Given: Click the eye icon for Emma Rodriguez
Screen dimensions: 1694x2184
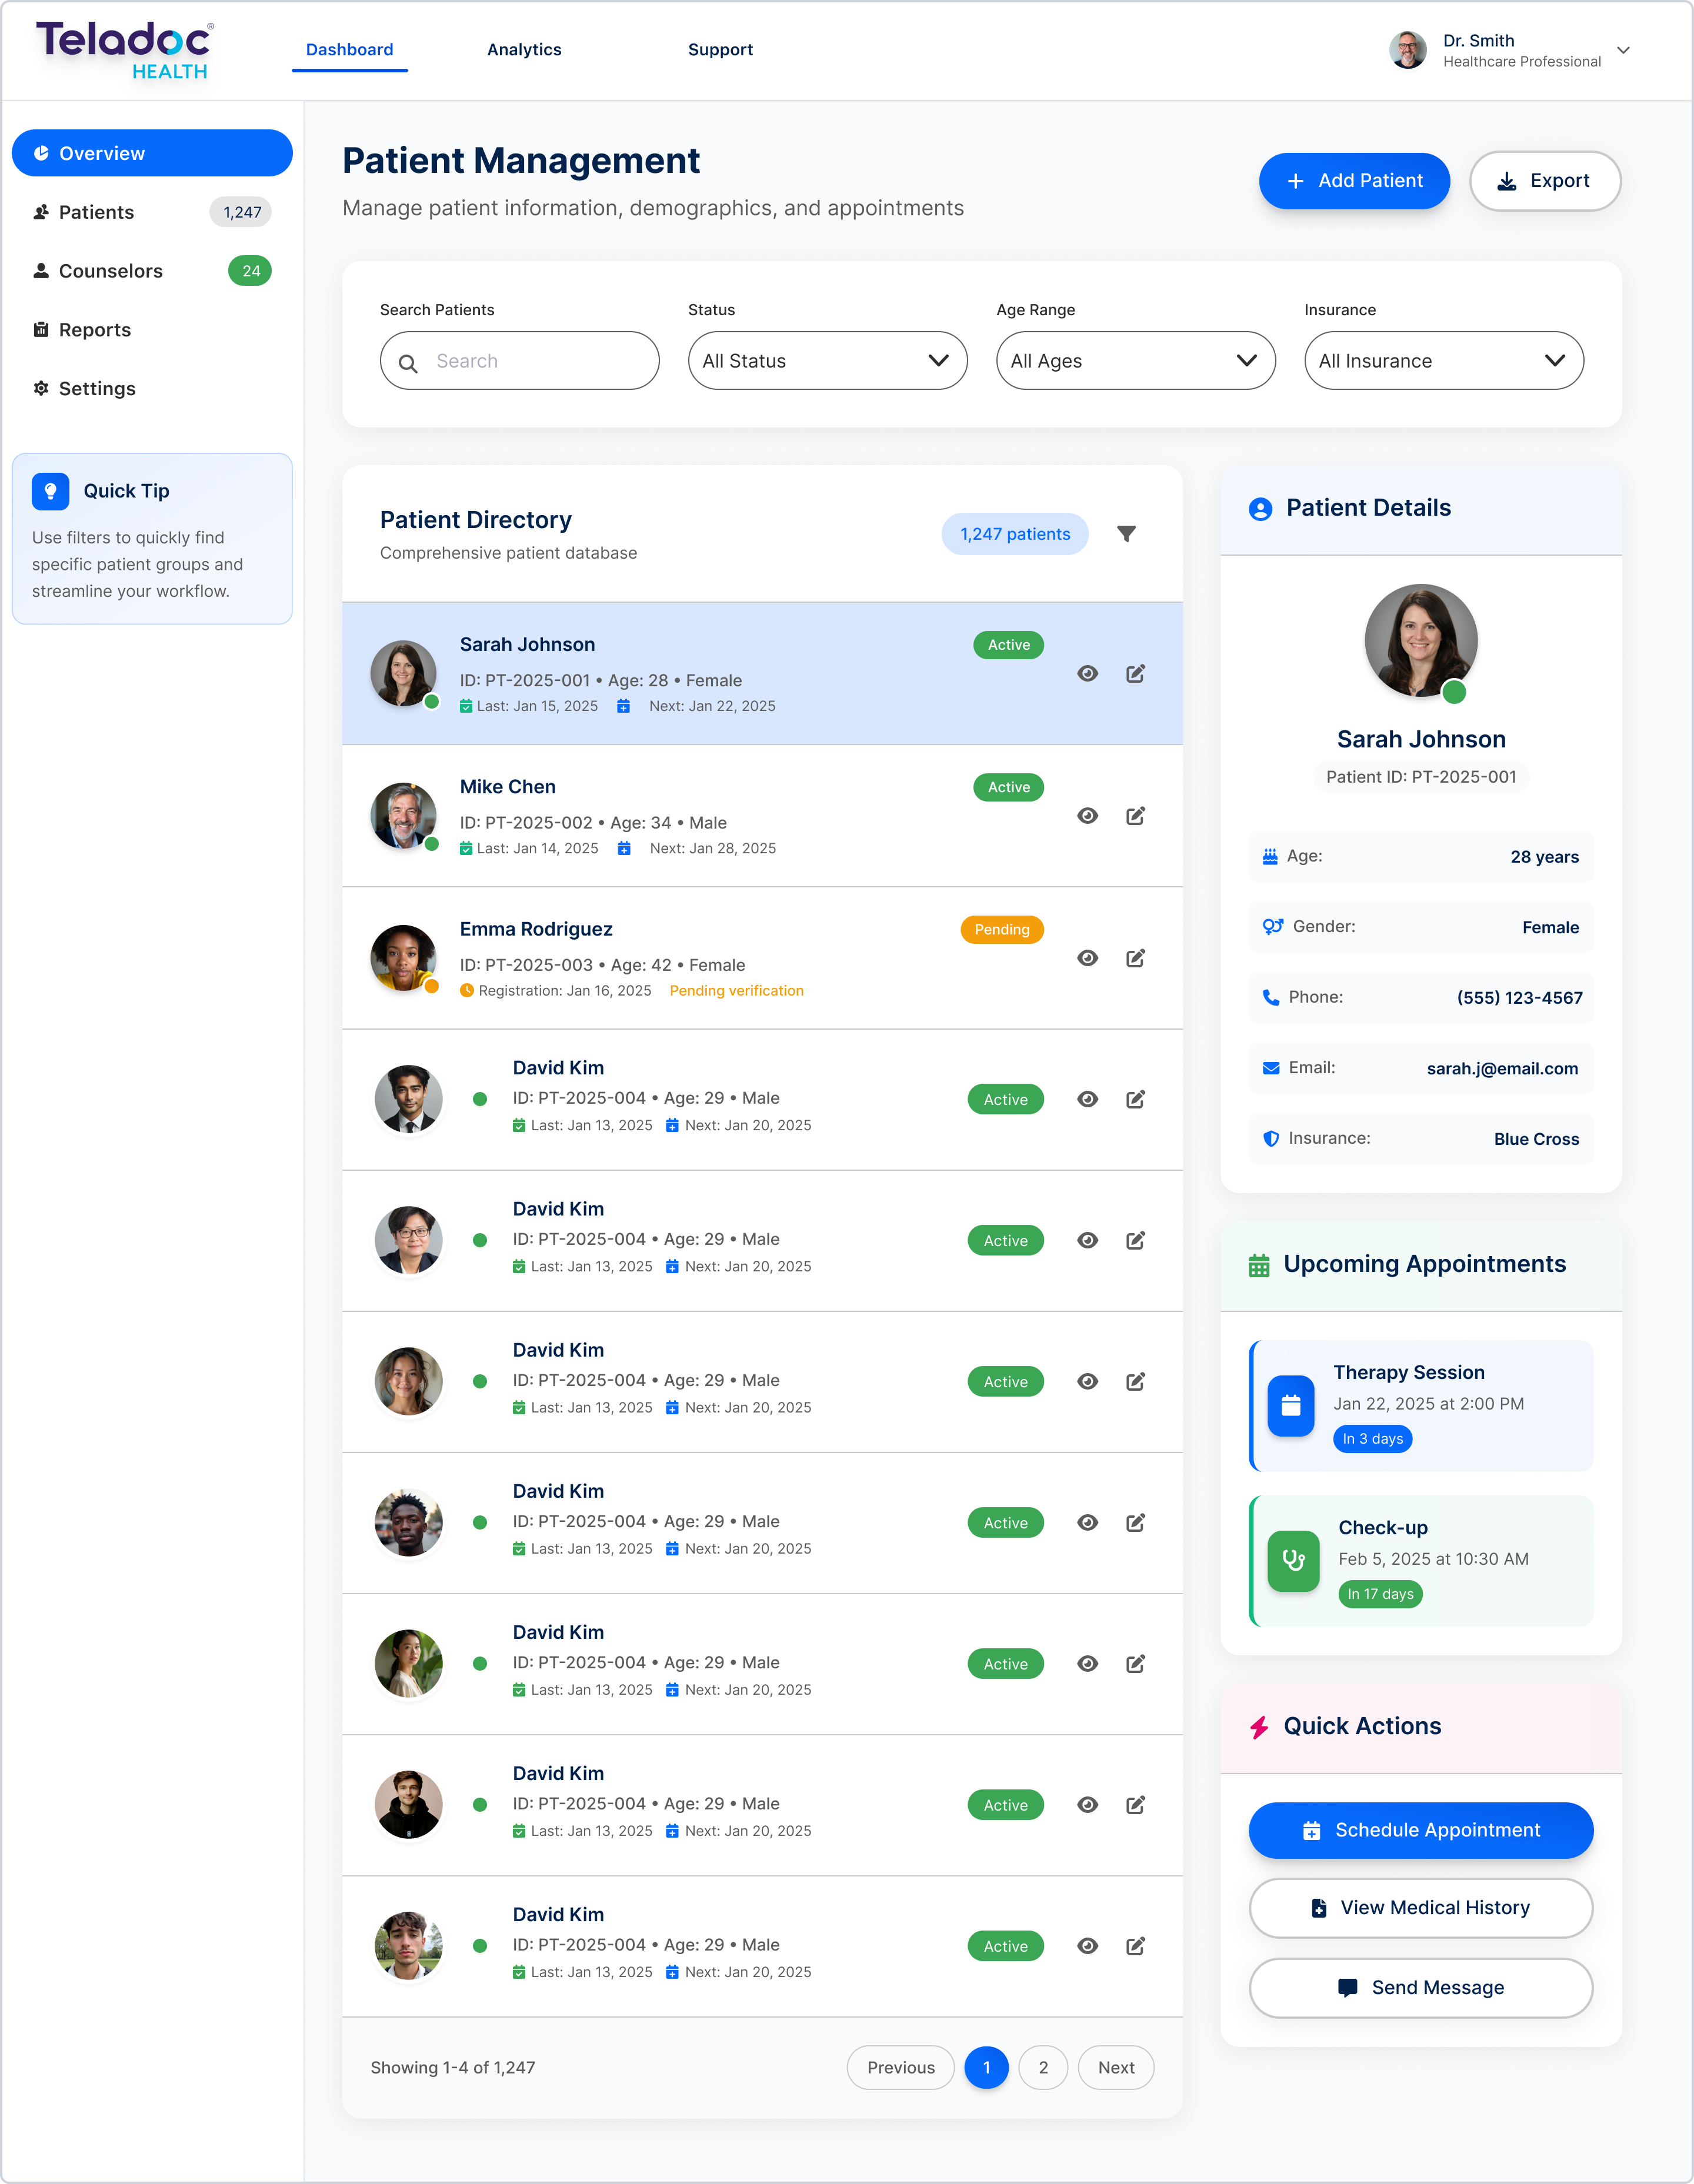Looking at the screenshot, I should 1087,958.
